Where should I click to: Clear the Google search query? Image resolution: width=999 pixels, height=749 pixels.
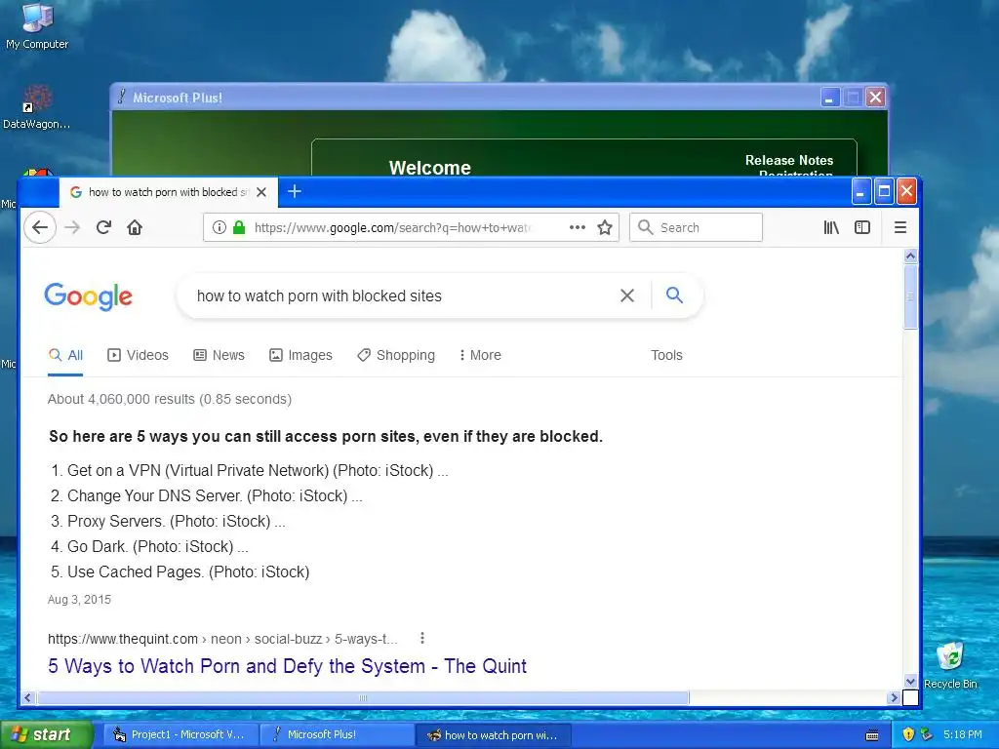pos(627,296)
